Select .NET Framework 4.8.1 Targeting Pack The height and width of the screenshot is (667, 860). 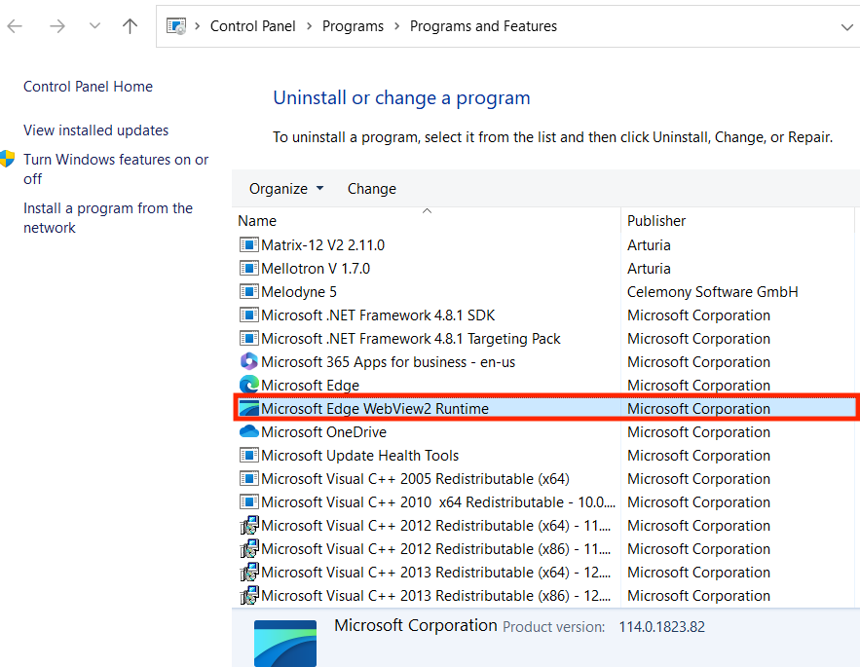pos(411,339)
